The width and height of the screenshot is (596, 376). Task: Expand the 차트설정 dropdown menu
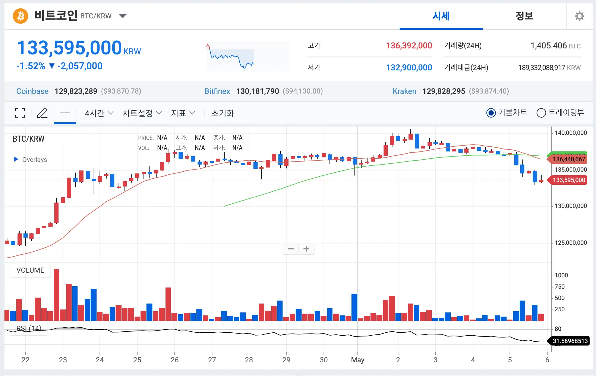[x=142, y=113]
